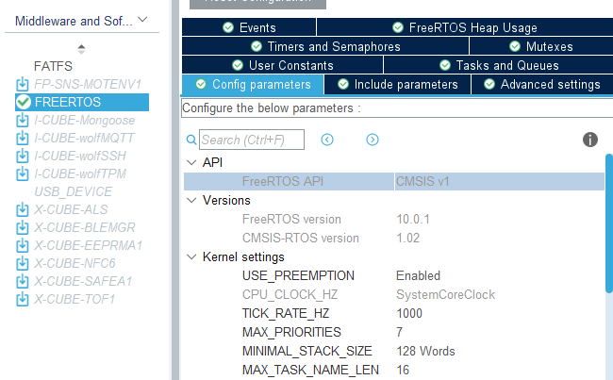Select the TICK_RATE_HZ parameter name
Image resolution: width=613 pixels, height=380 pixels.
[286, 313]
